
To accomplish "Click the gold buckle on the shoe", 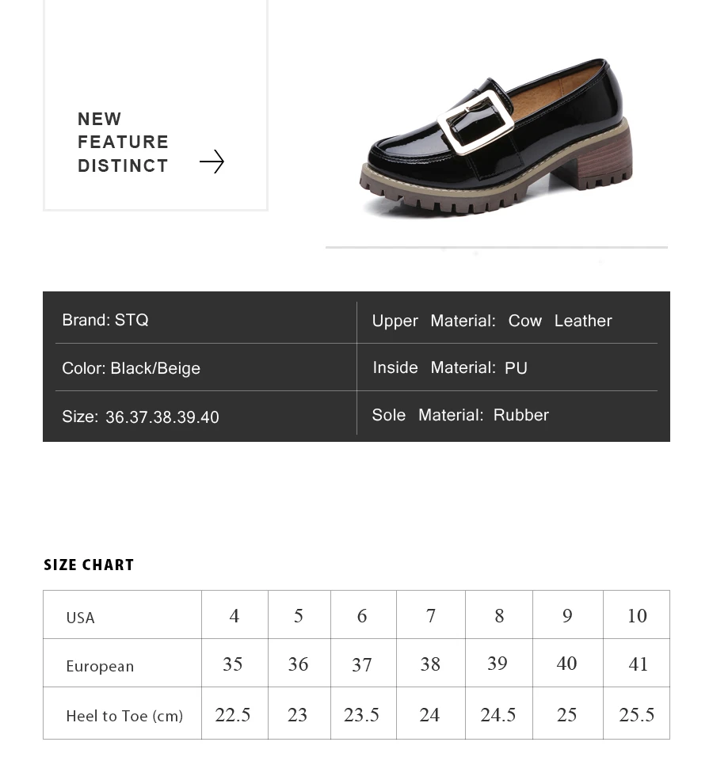I will (475, 122).
